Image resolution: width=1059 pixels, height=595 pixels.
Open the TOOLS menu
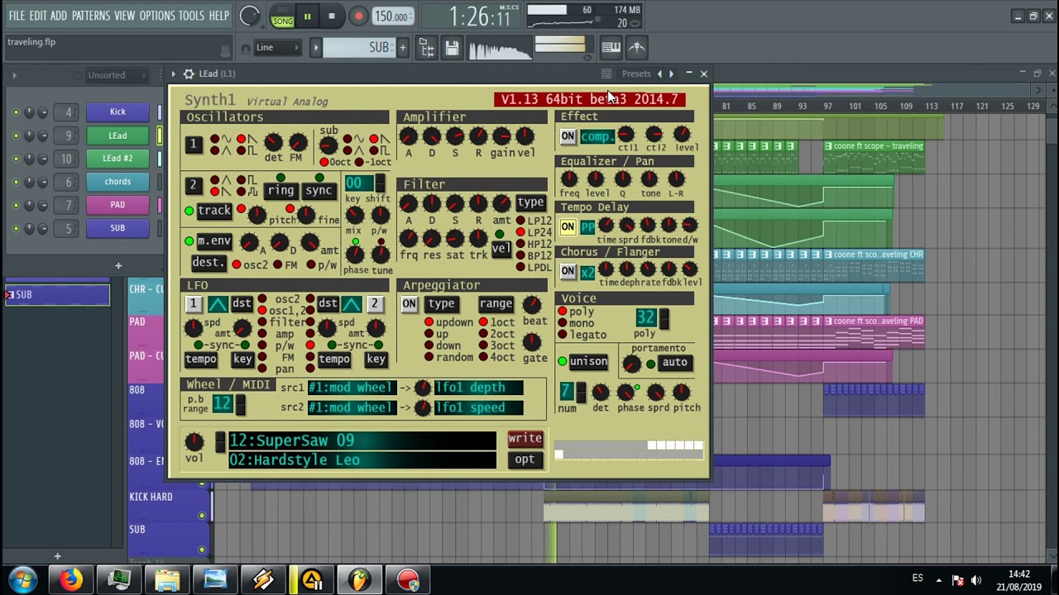point(191,16)
